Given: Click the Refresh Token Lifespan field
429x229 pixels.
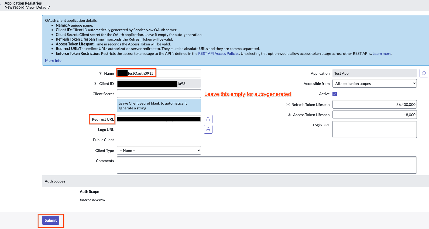Looking at the screenshot, I should [x=374, y=105].
